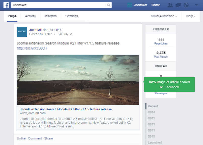Screen dimensions: 203x145
Task: Open the 28 July post timestamp
Action: (63, 34)
